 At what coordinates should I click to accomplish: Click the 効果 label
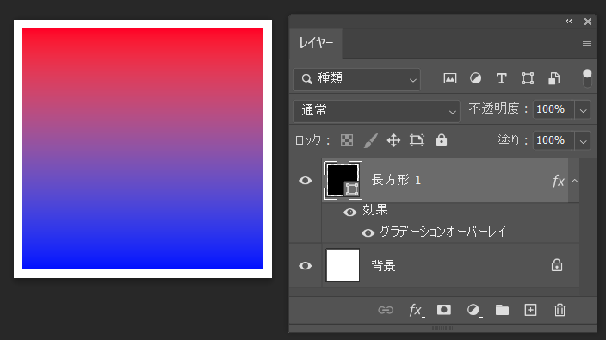[x=375, y=210]
